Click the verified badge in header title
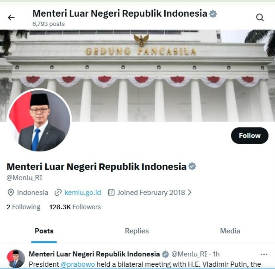 pos(213,14)
